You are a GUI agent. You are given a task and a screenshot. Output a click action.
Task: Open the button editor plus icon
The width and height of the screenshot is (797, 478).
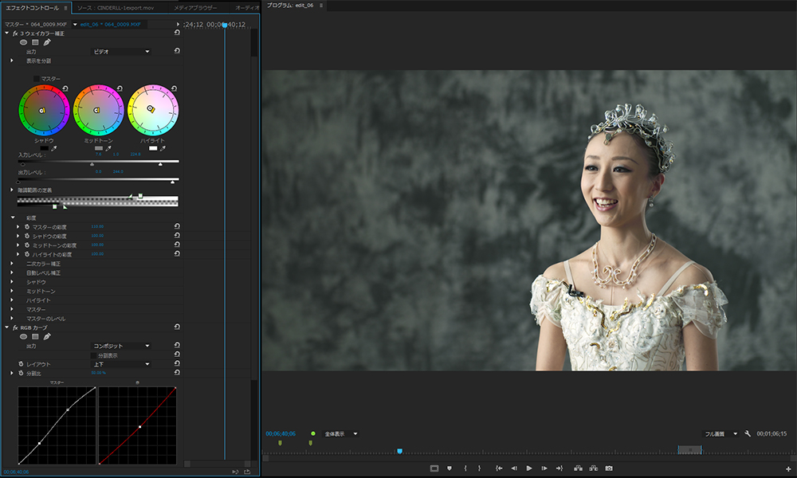click(788, 468)
